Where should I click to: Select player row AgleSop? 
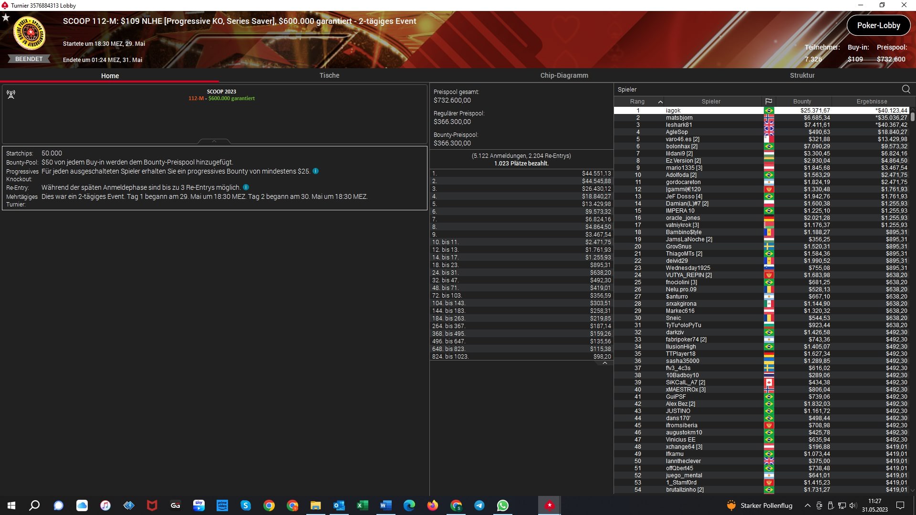[x=761, y=132]
